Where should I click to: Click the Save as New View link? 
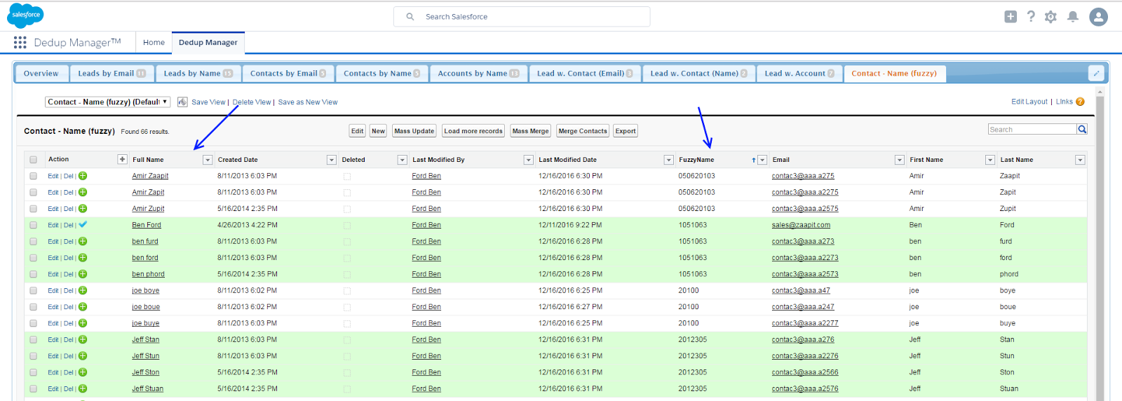tap(308, 102)
